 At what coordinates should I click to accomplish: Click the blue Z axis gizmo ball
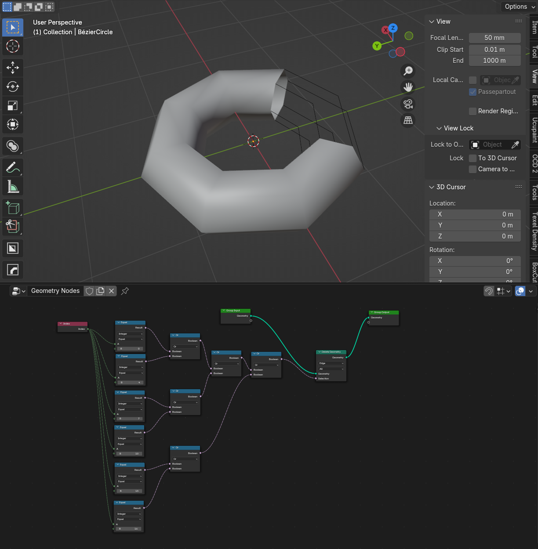[393, 28]
